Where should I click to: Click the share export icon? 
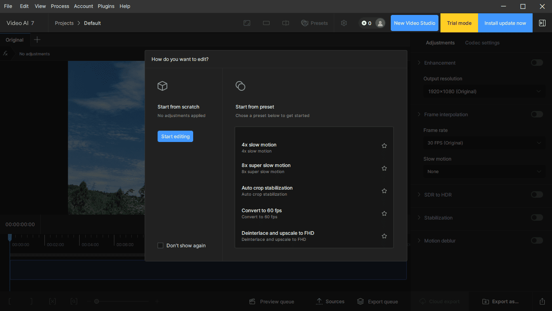click(x=542, y=301)
